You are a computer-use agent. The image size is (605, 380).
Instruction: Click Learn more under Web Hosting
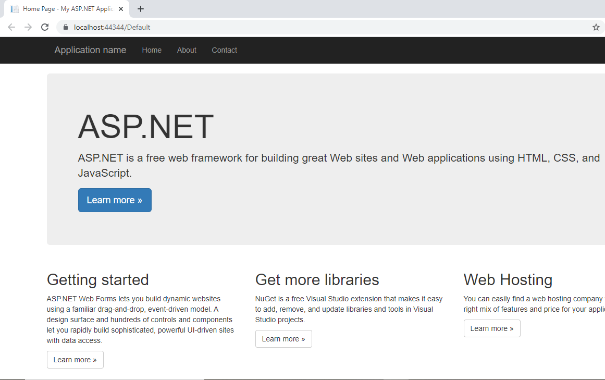(x=492, y=328)
